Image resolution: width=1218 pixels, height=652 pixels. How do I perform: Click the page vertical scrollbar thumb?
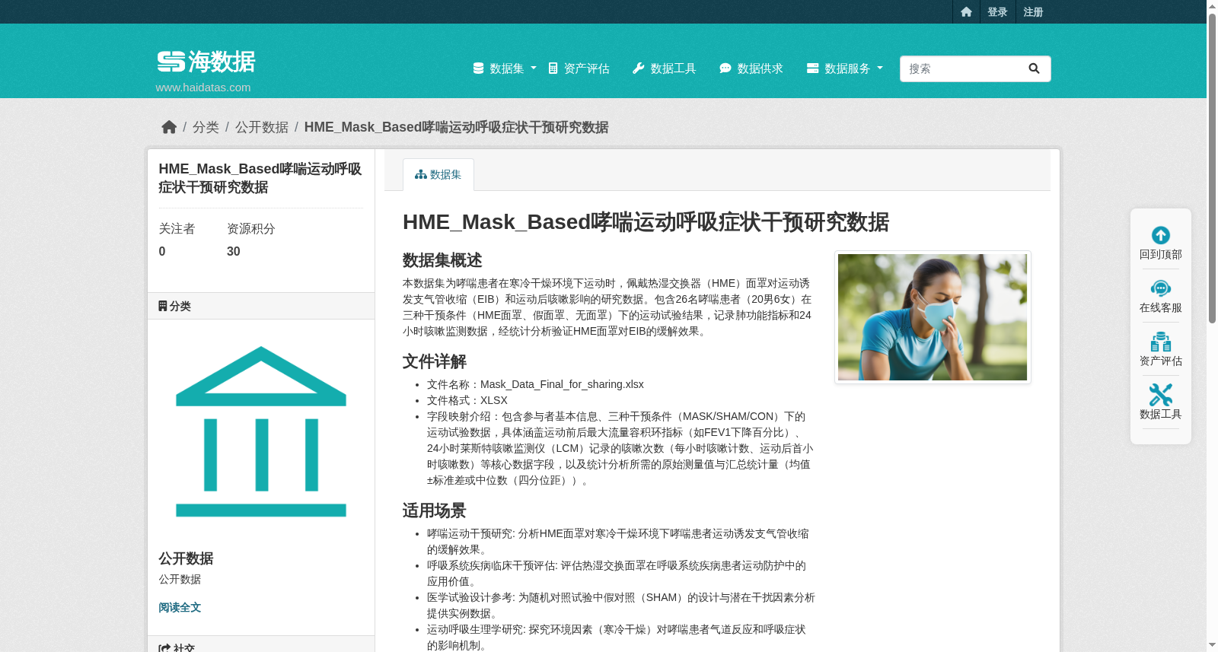pyautogui.click(x=1212, y=167)
